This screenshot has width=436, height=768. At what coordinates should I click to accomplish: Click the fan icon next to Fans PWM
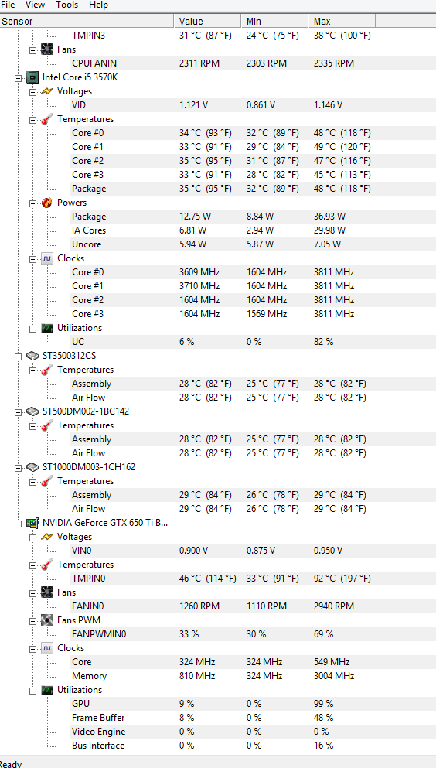point(47,620)
